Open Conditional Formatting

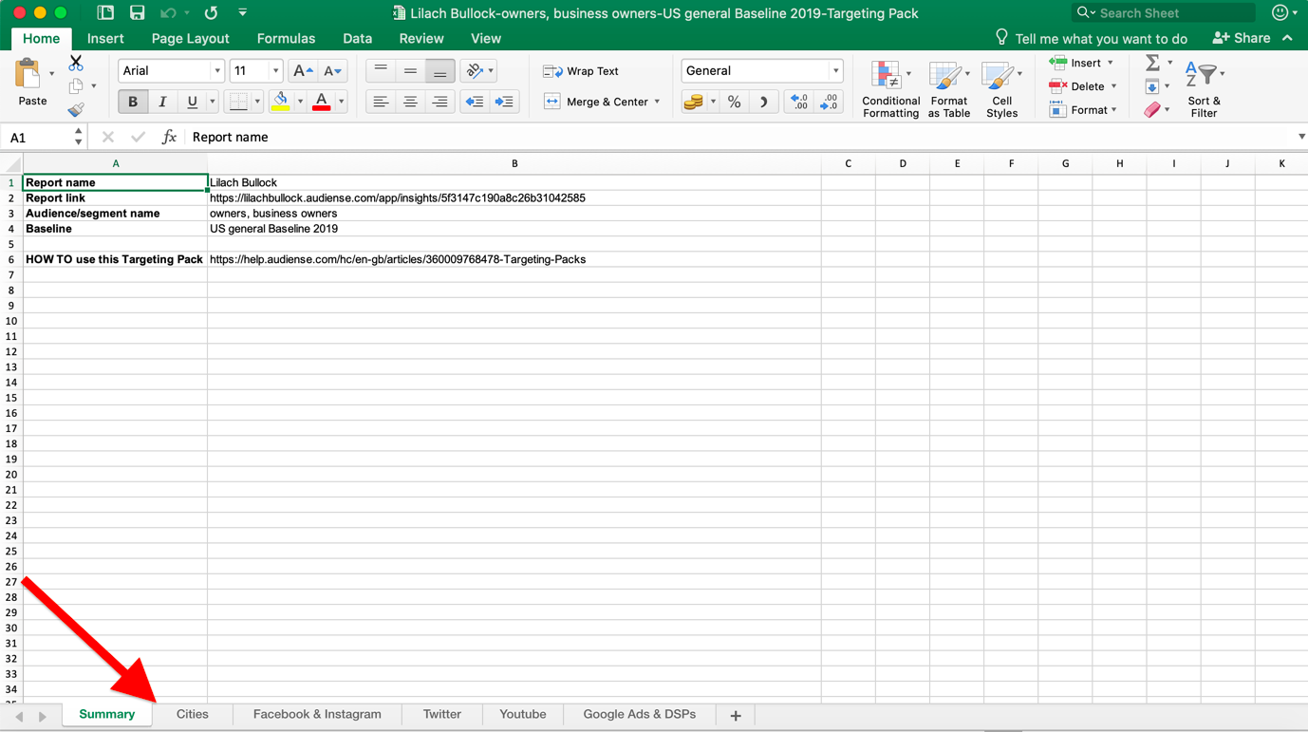(x=890, y=89)
